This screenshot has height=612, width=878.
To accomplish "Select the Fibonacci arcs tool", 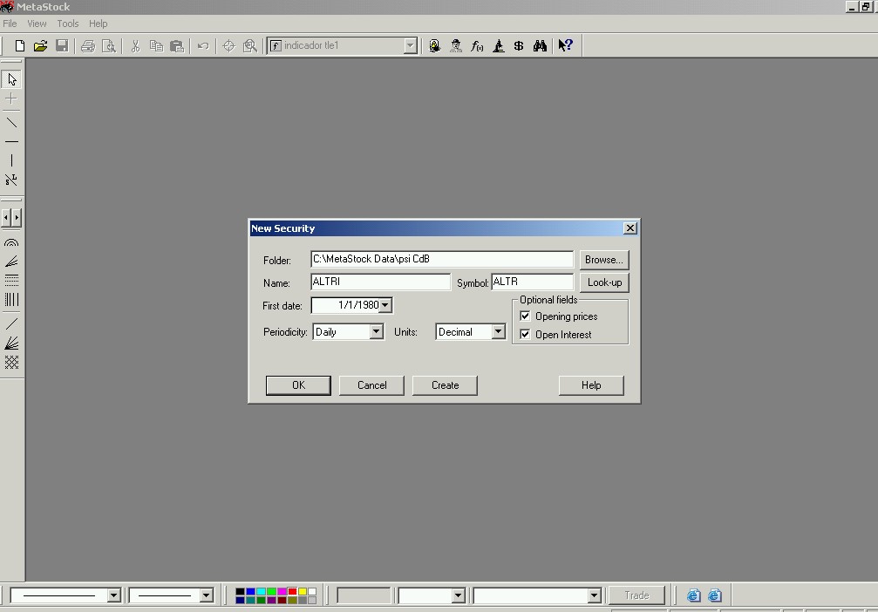I will point(11,242).
